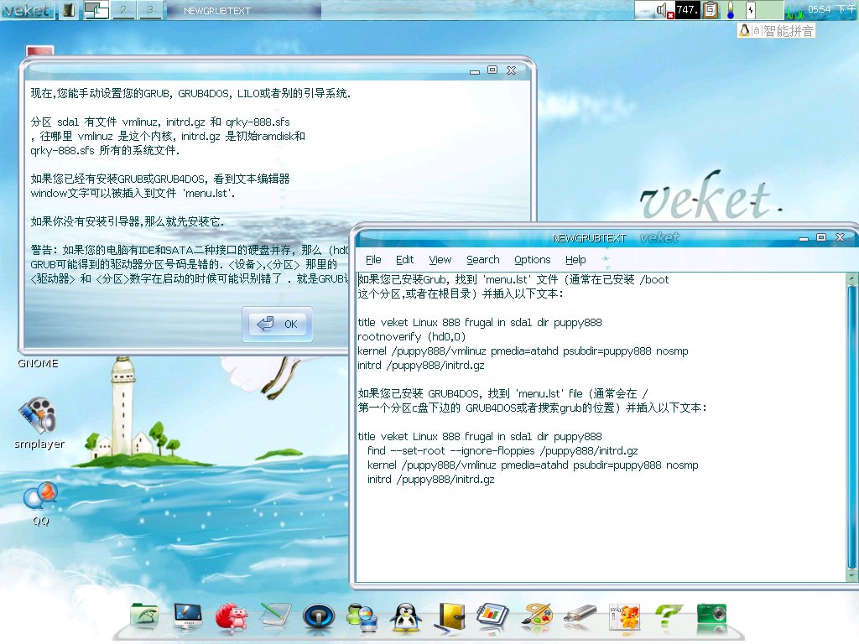The image size is (859, 644).
Task: Maximize the GRUB instructions dialog window
Action: (492, 70)
